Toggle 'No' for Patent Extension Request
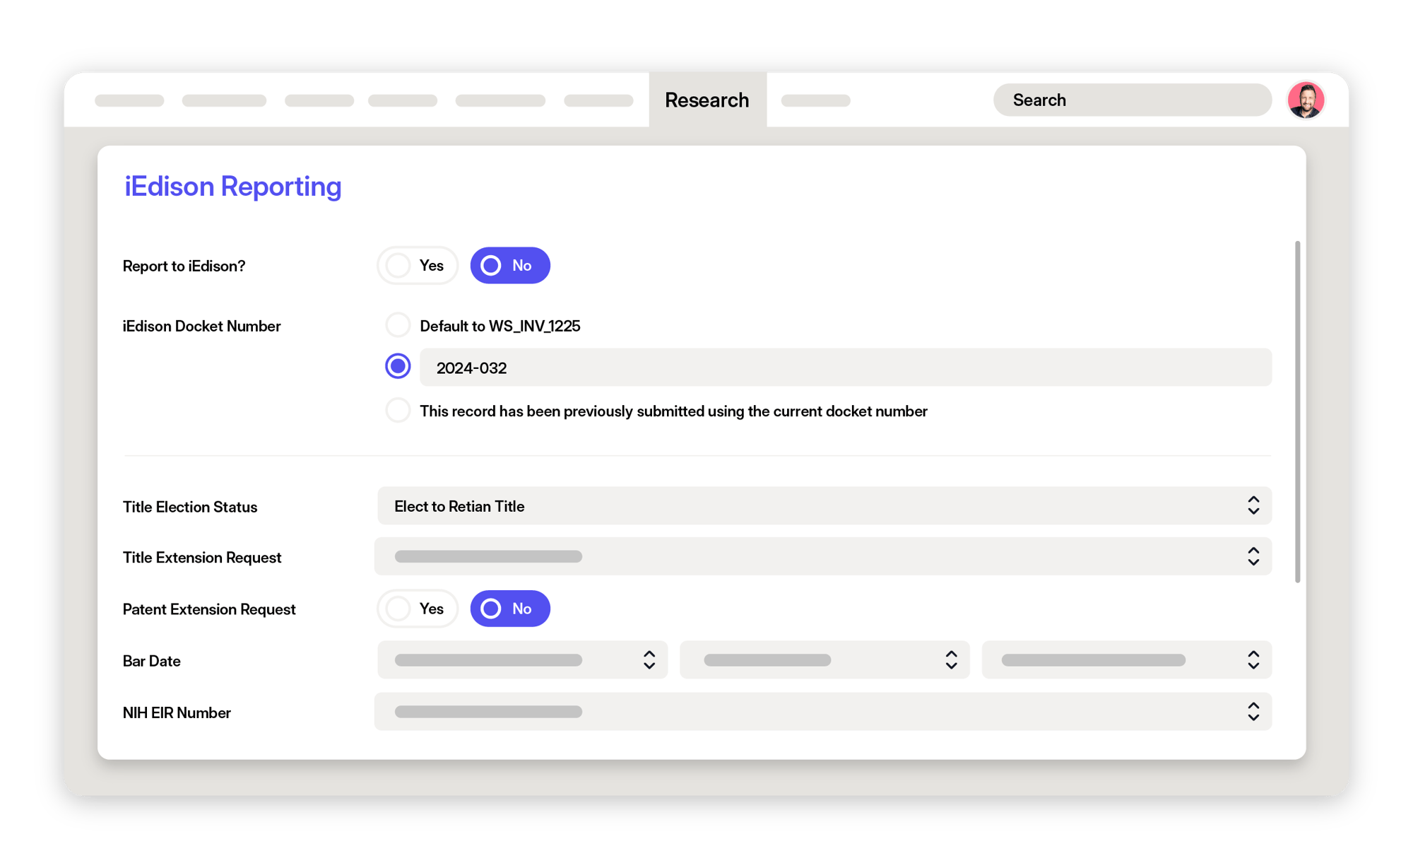Image resolution: width=1413 pixels, height=868 pixels. tap(509, 608)
